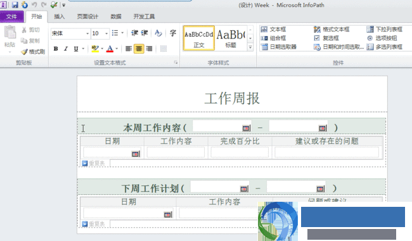Click calendar icon in first table 日期 field
The height and width of the screenshot is (241, 412).
click(136, 154)
